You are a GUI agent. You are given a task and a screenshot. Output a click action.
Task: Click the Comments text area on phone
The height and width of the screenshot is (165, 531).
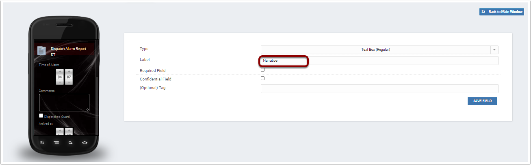pos(64,102)
